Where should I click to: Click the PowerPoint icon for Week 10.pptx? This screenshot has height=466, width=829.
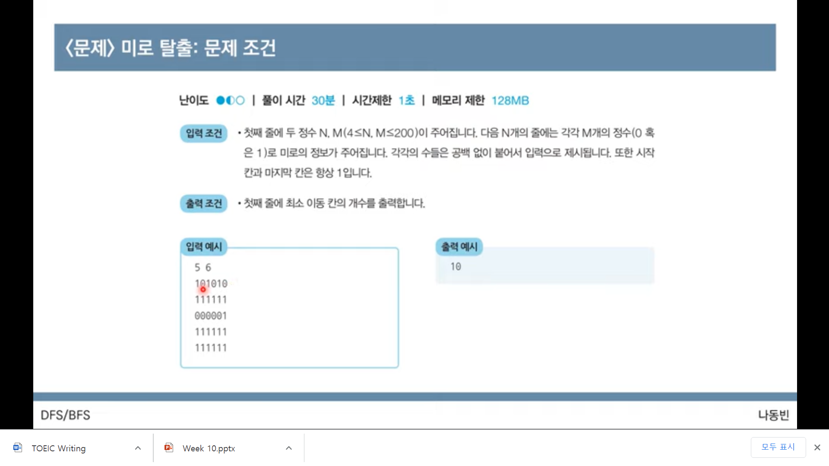point(169,448)
